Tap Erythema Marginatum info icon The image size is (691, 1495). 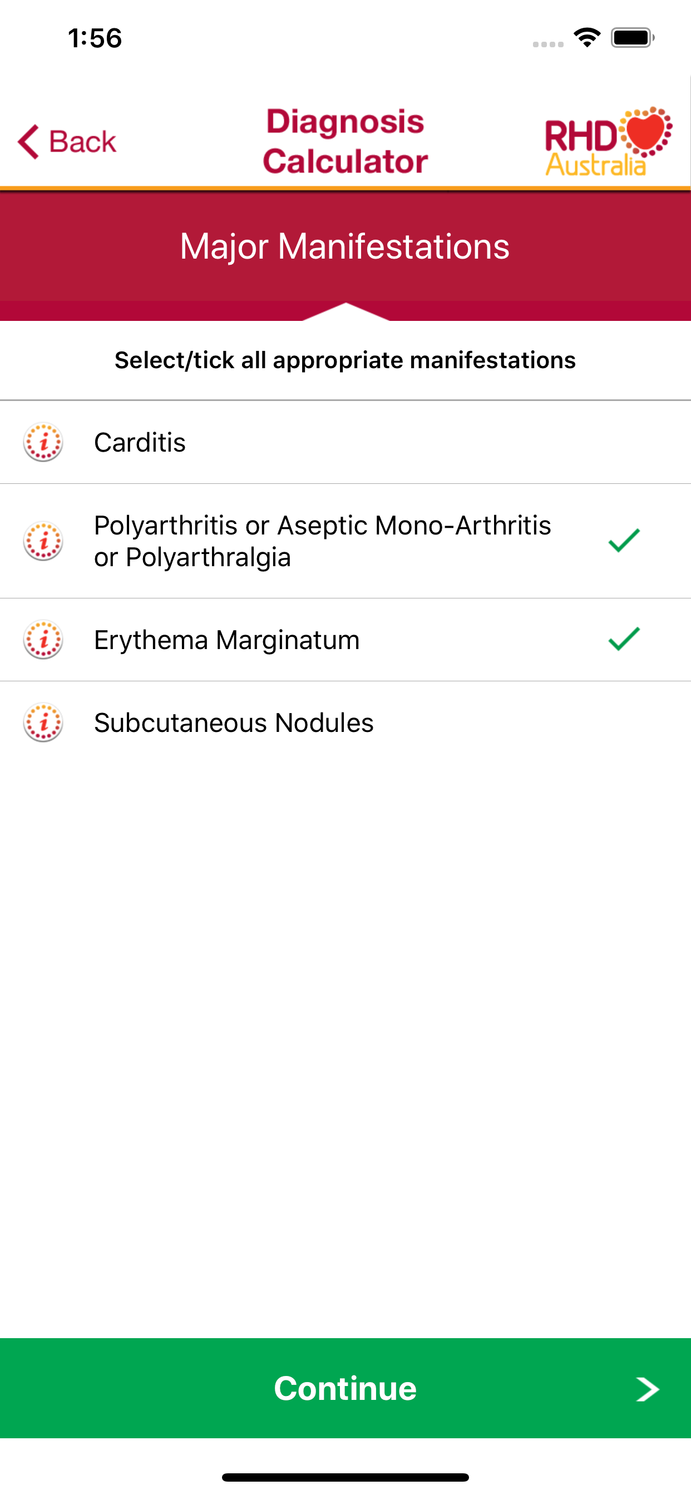(x=43, y=640)
